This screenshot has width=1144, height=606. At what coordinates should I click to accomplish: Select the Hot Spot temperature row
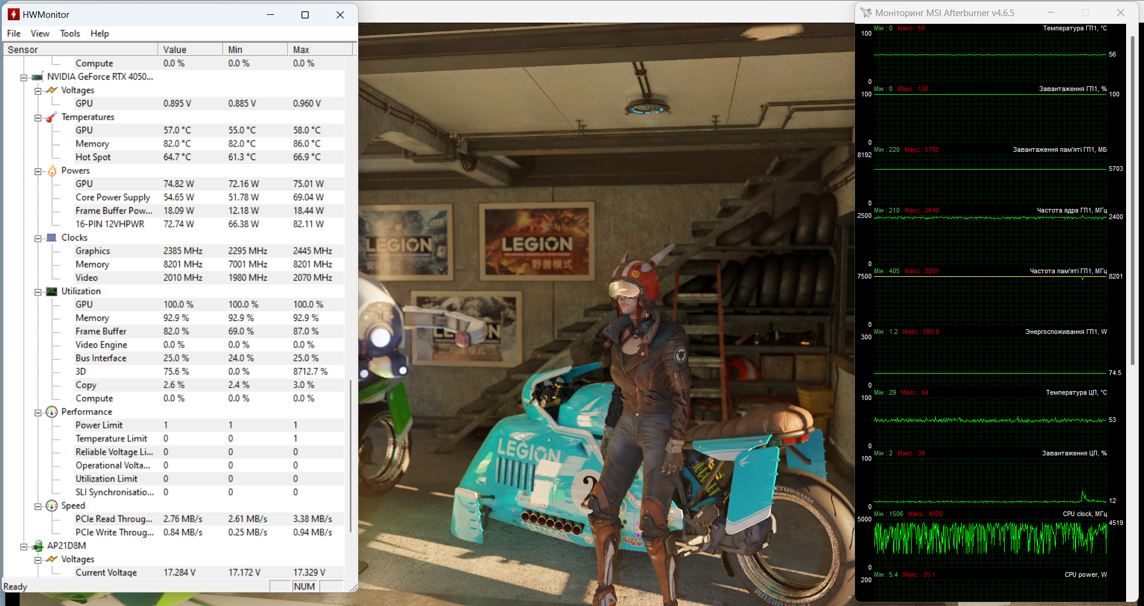tap(93, 157)
